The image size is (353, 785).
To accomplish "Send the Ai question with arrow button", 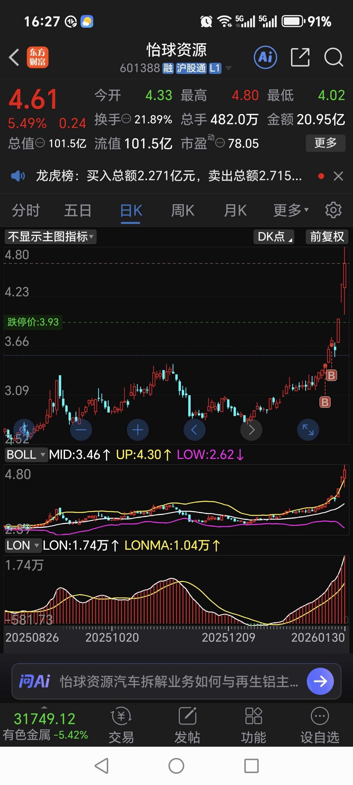I will tap(320, 681).
